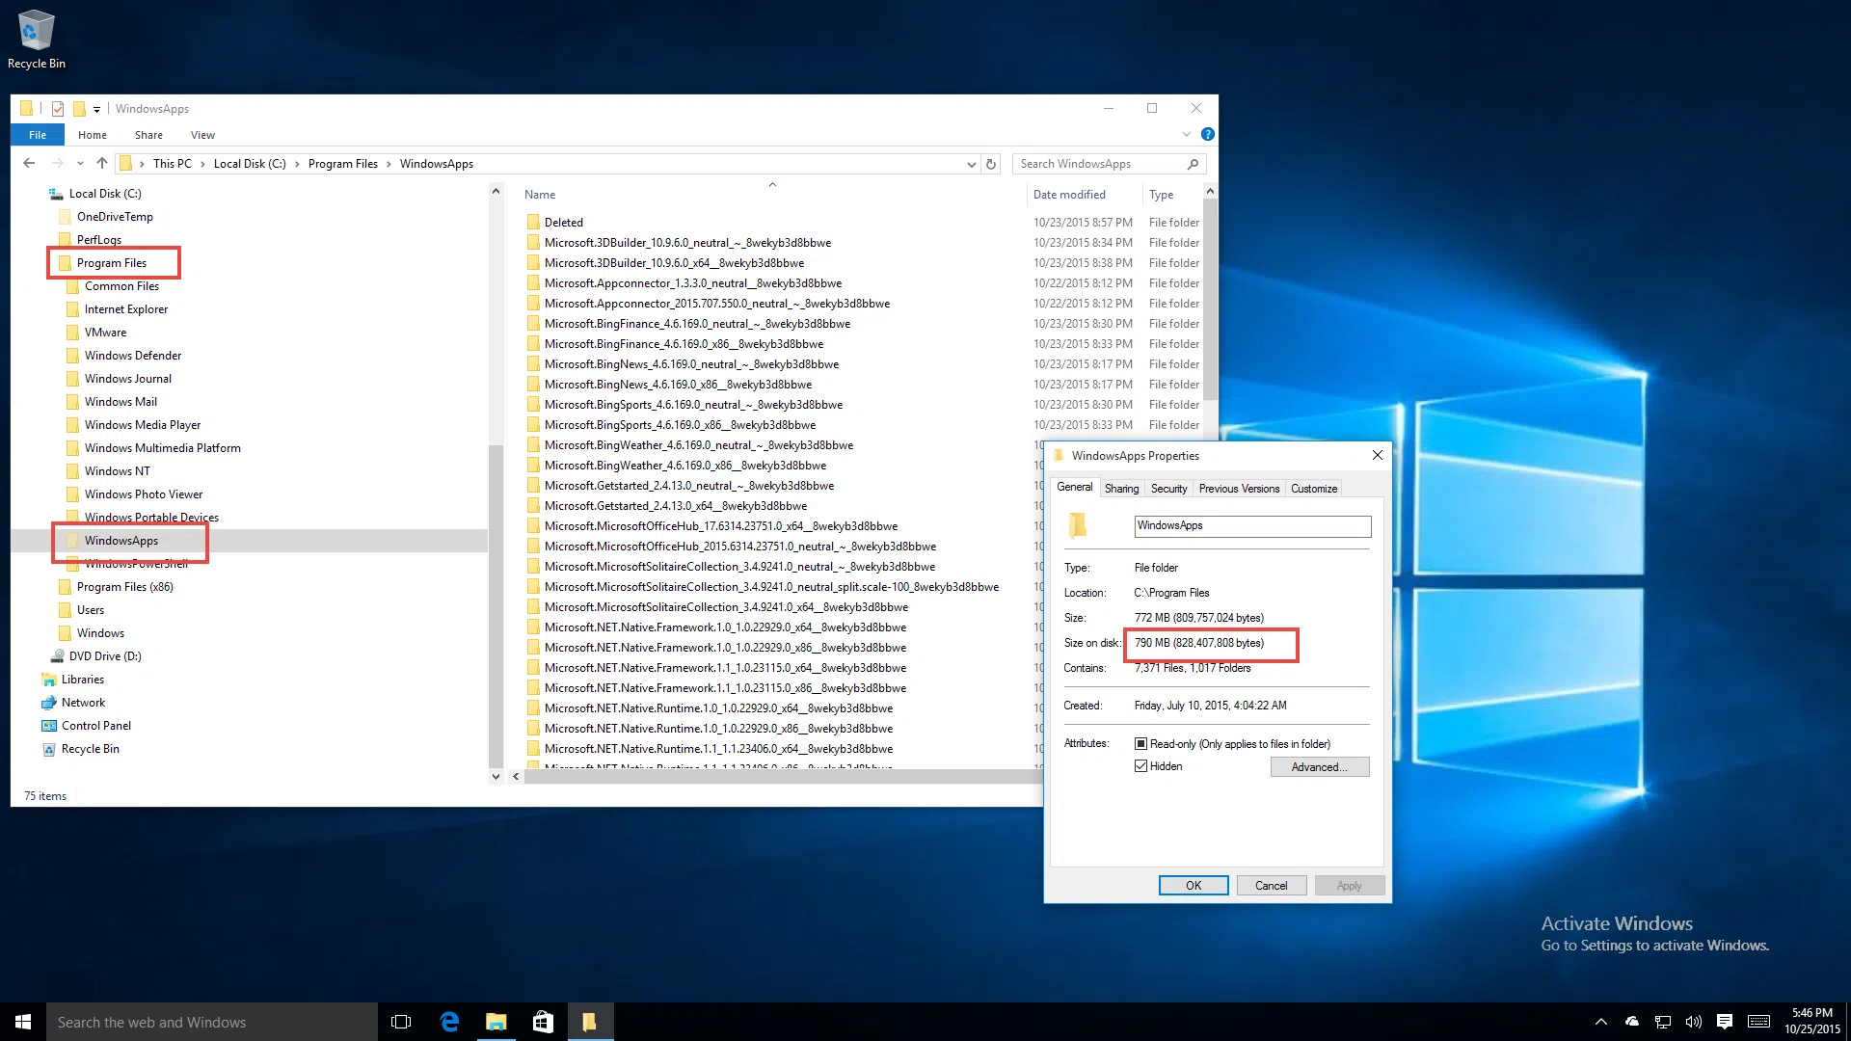Open Previous Versions tab in Properties
The width and height of the screenshot is (1851, 1041).
[x=1239, y=489]
